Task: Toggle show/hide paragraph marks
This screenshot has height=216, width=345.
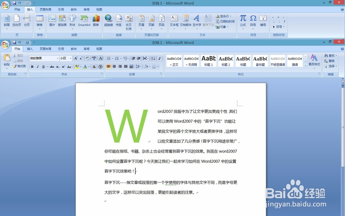Action: click(x=160, y=58)
